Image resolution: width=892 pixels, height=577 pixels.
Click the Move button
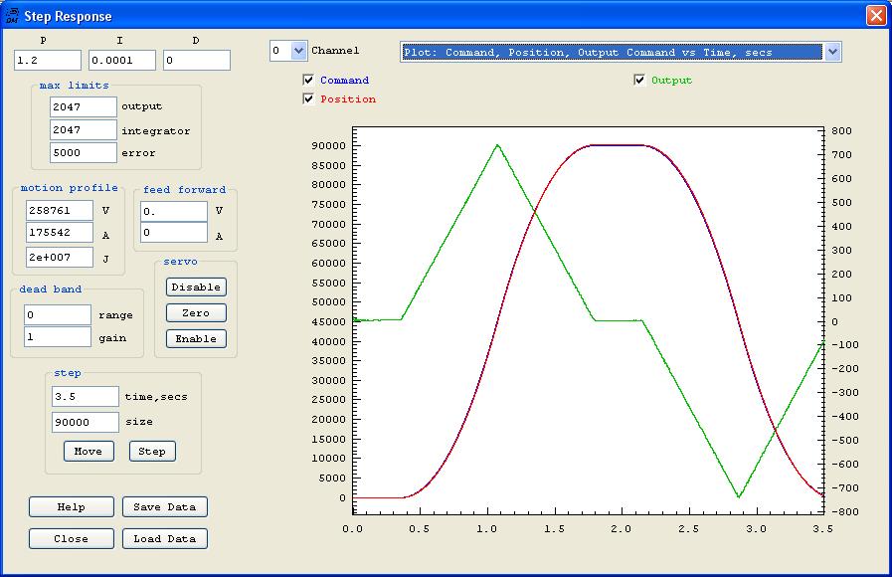[89, 451]
